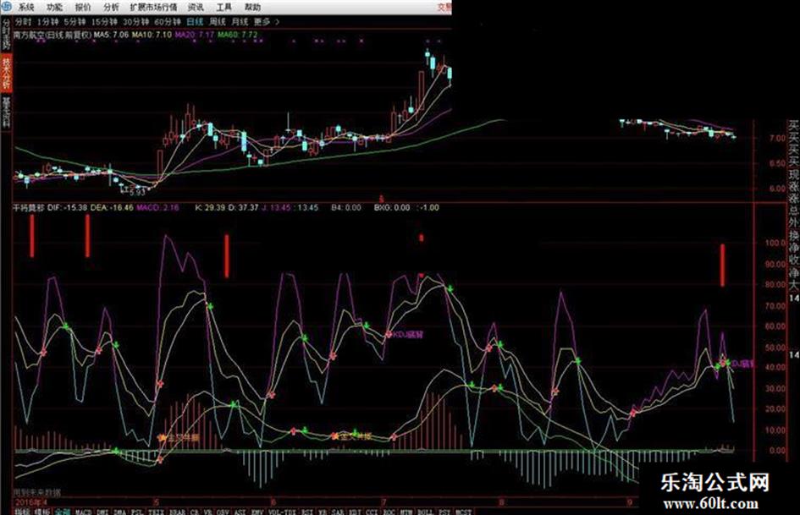Switch to the 分时 period

tap(23, 22)
